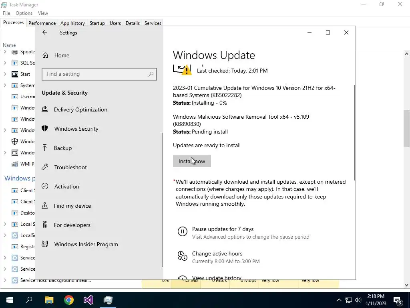Click the Install now button
Viewport: 410px width, 308px height.
pos(192,161)
